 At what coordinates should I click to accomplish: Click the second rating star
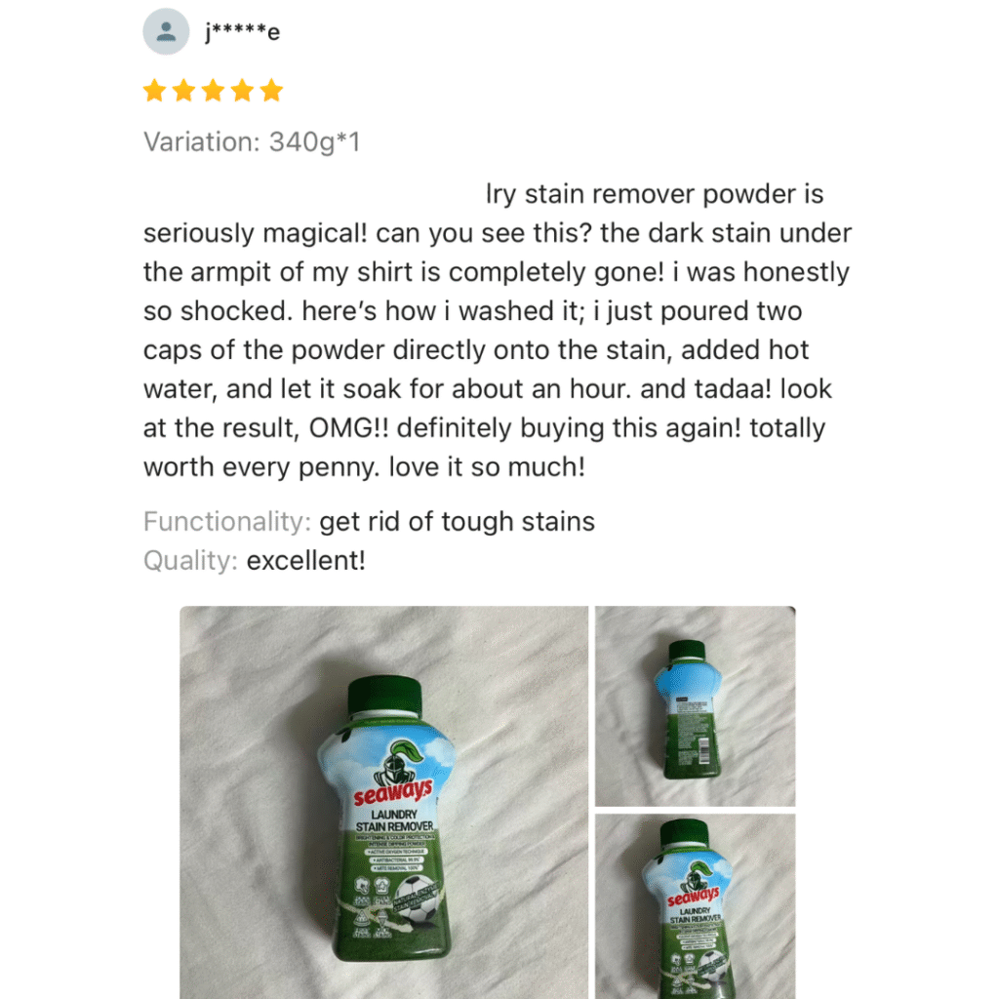[x=184, y=91]
